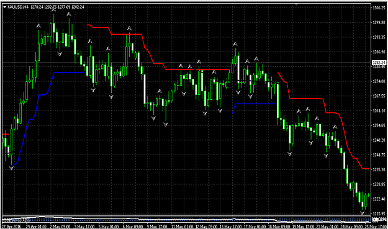Click the 2 May 09:00 time label

click(x=60, y=227)
